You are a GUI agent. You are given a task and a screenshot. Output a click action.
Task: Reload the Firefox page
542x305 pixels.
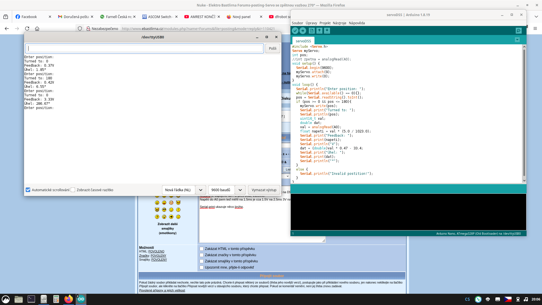pos(27,29)
